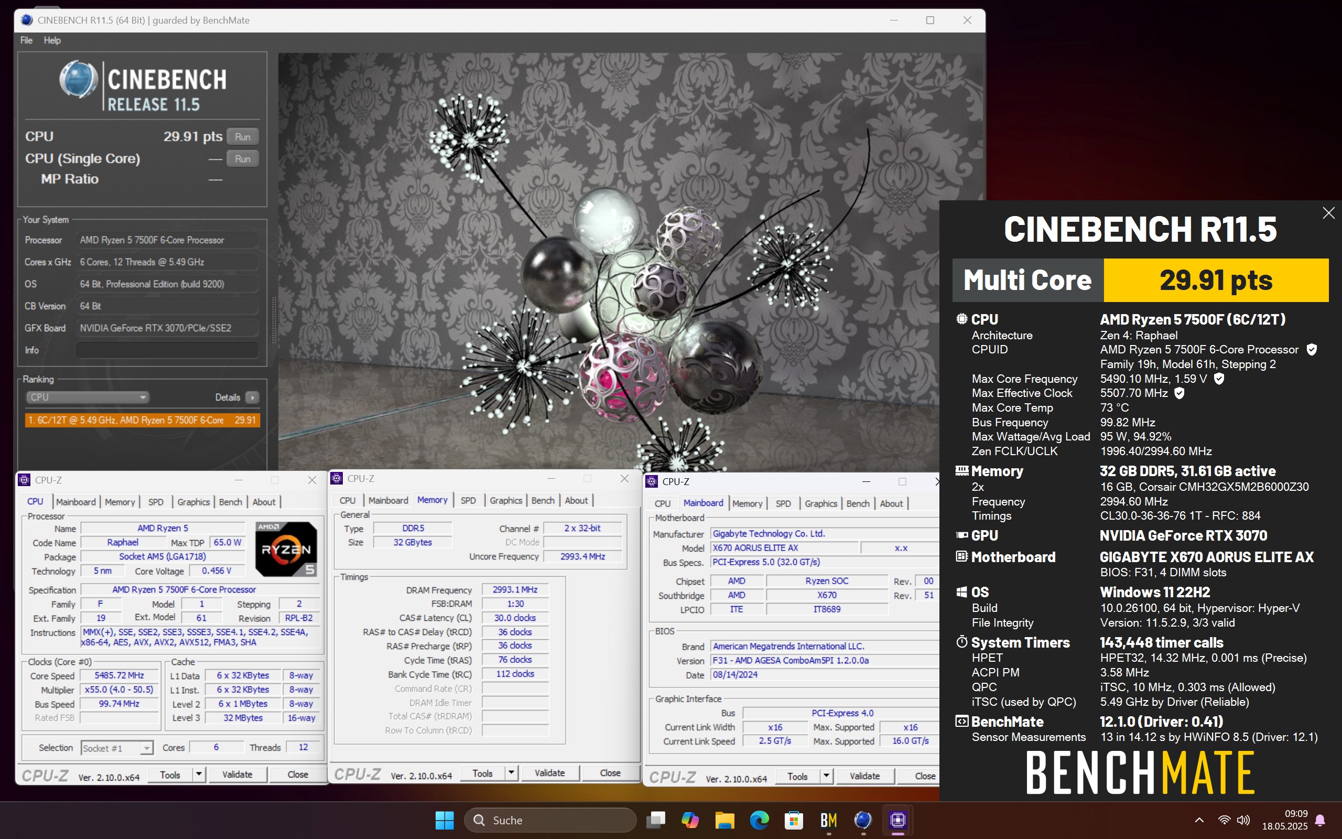Click the Cinebench window title icon
1342x839 pixels.
(26, 20)
